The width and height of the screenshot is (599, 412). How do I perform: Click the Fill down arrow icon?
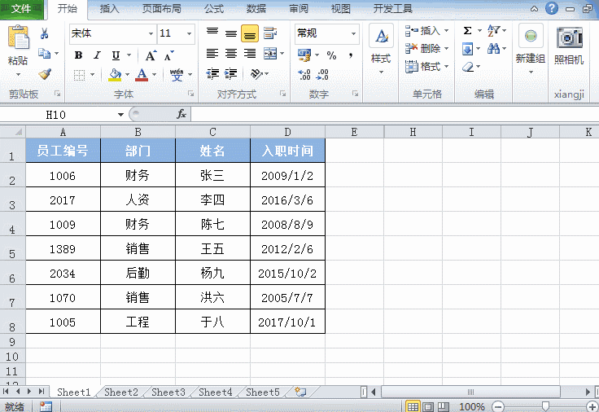(467, 49)
